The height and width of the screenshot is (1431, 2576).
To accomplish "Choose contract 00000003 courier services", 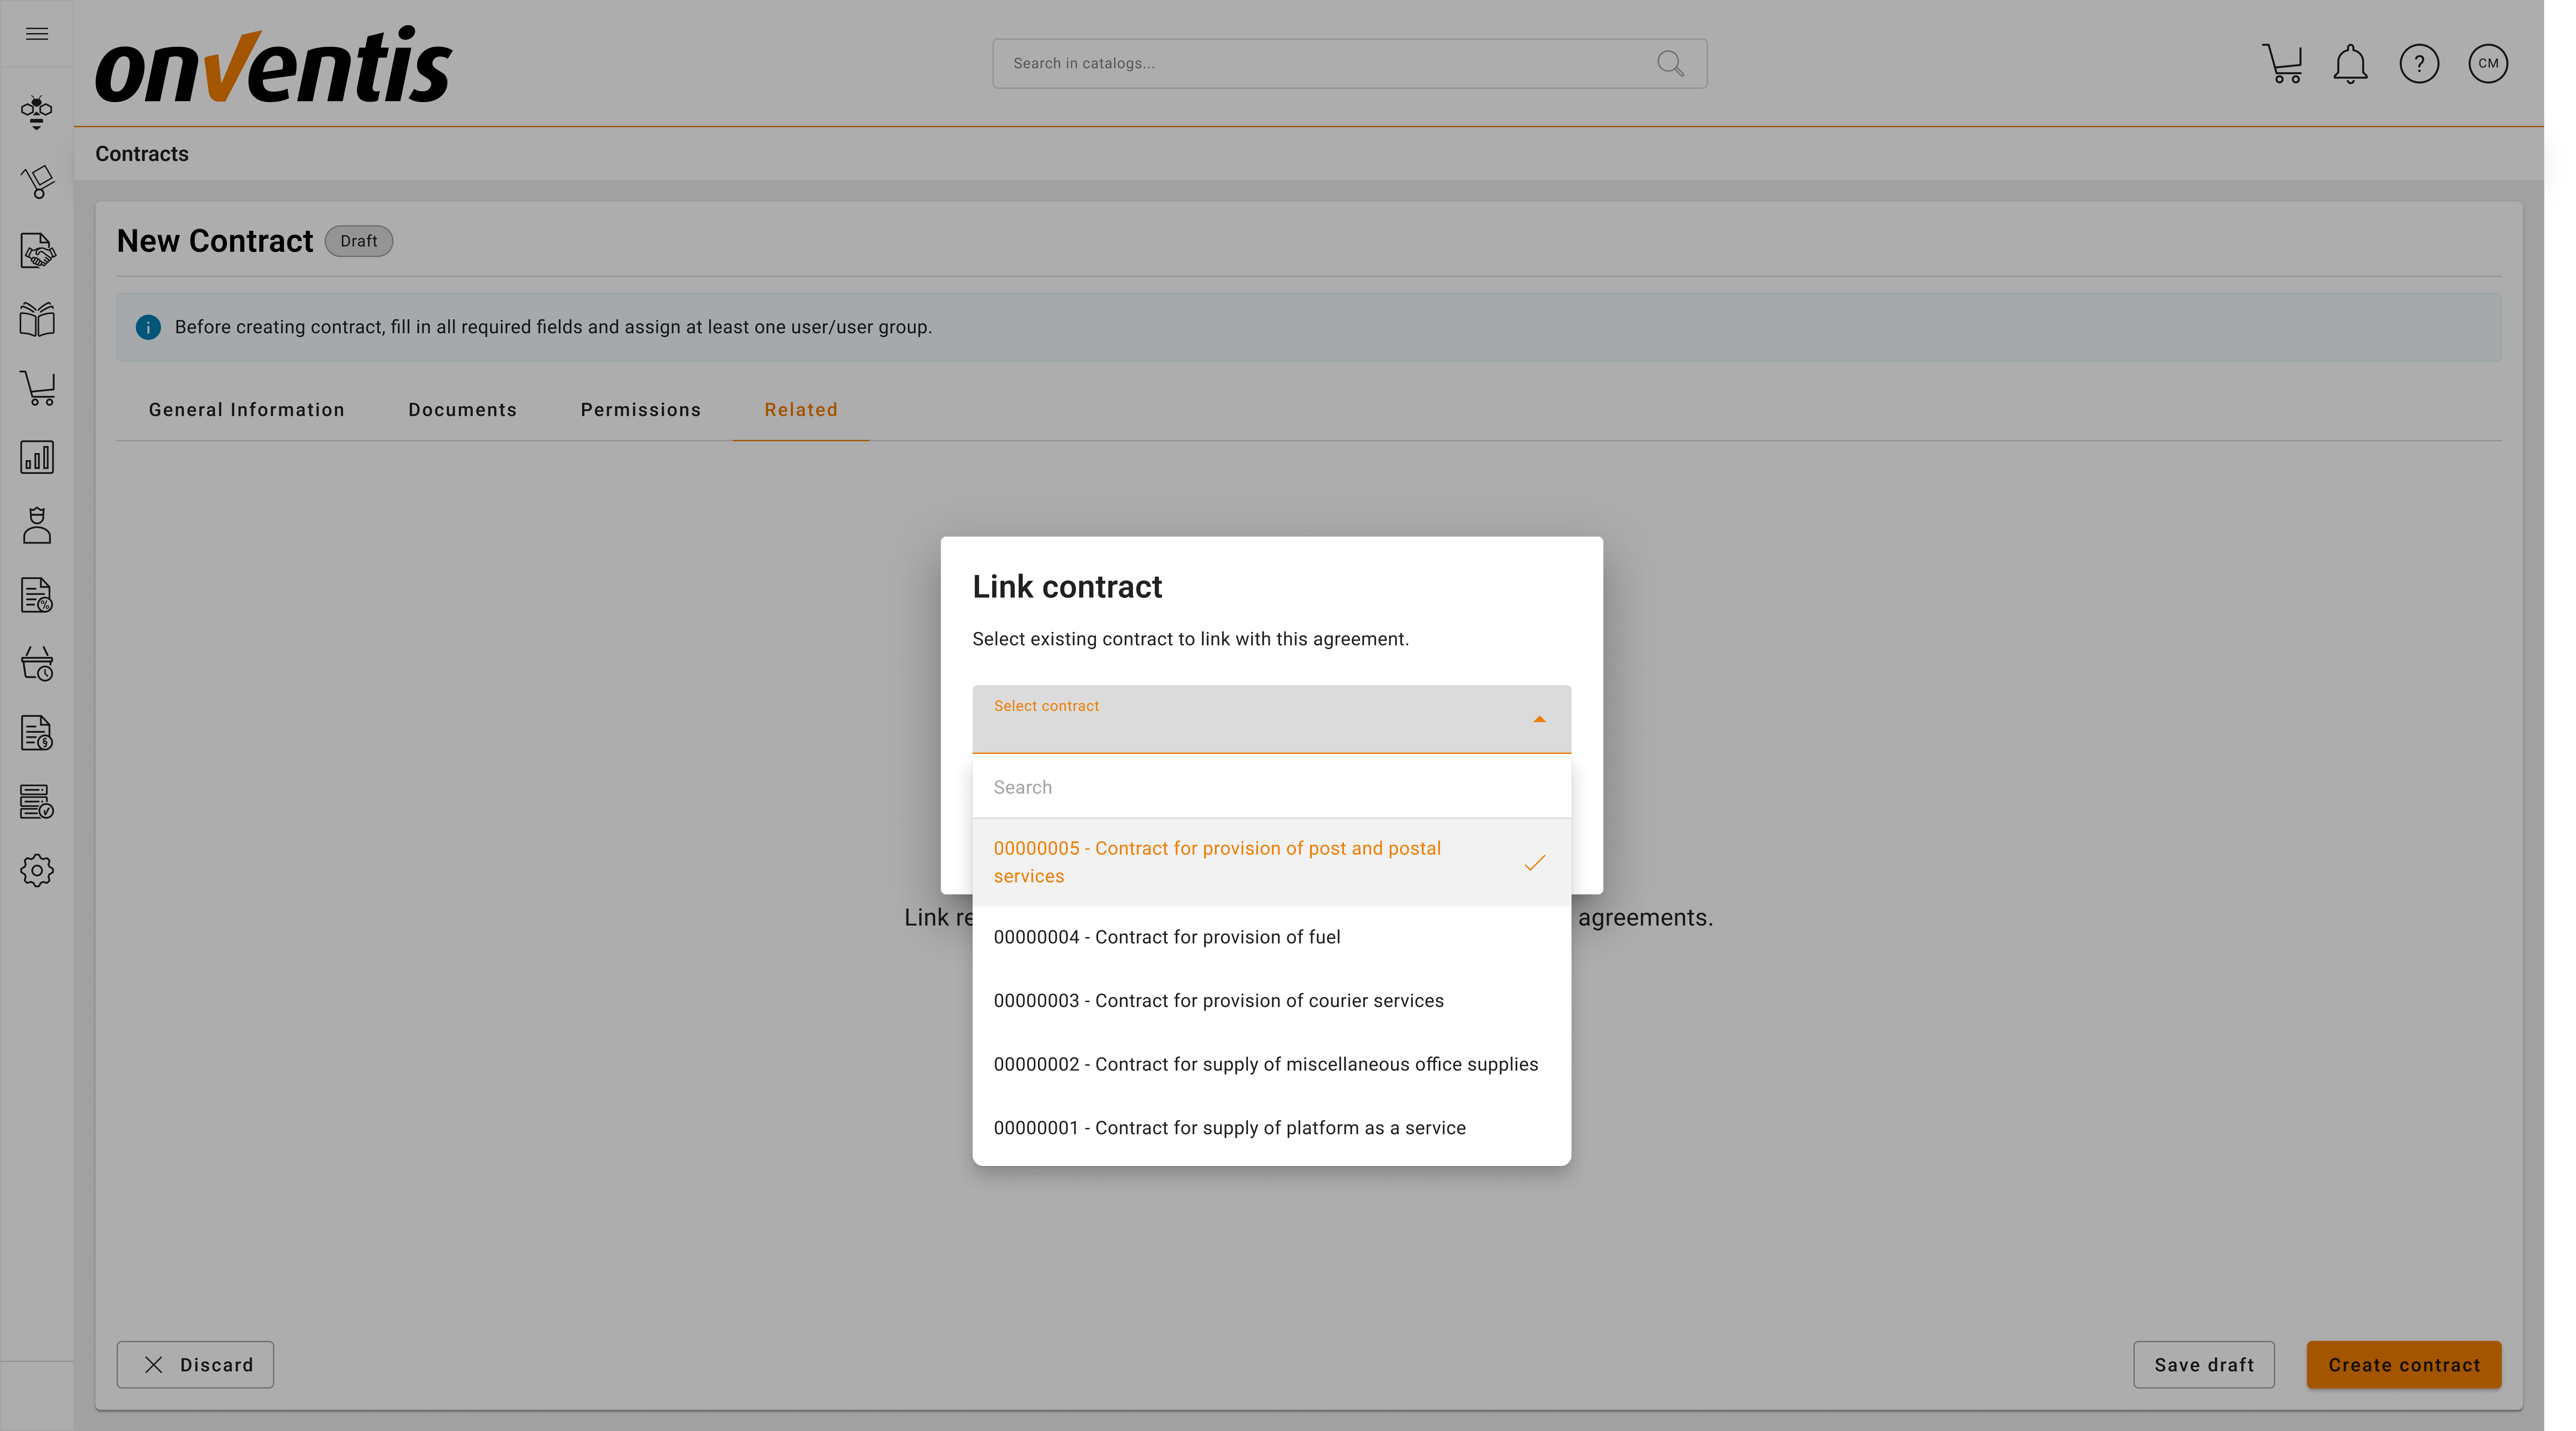I will pyautogui.click(x=1218, y=1001).
